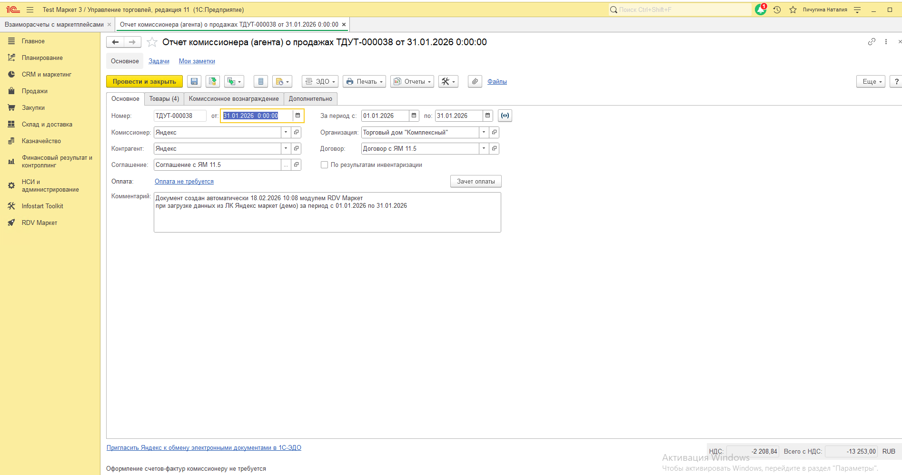Go back with the left arrow button

pos(115,42)
